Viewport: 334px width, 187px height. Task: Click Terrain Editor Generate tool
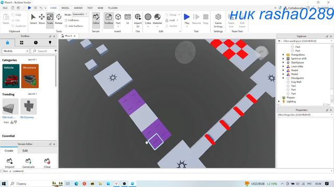coord(28,163)
